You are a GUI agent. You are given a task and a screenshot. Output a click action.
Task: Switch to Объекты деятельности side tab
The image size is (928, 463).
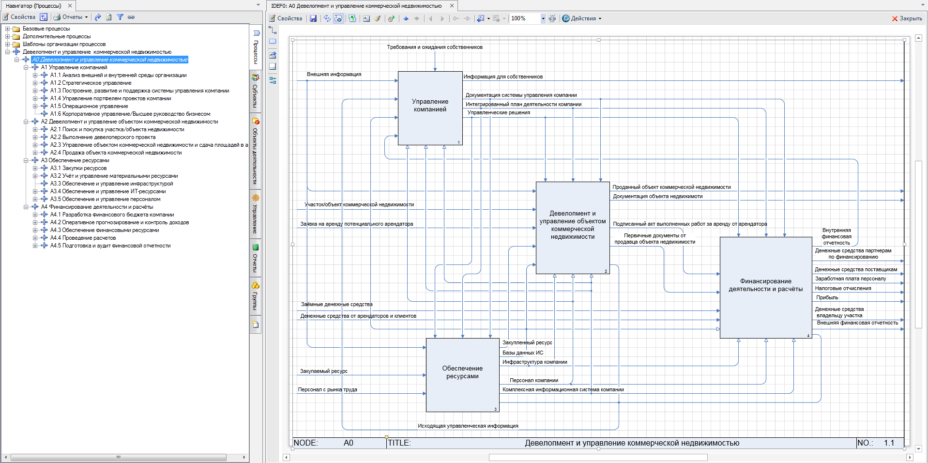(x=255, y=151)
